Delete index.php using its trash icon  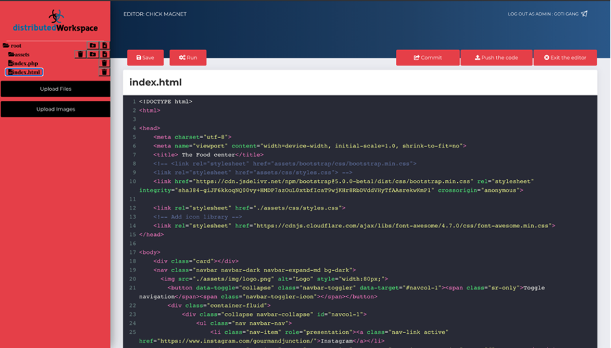(105, 64)
